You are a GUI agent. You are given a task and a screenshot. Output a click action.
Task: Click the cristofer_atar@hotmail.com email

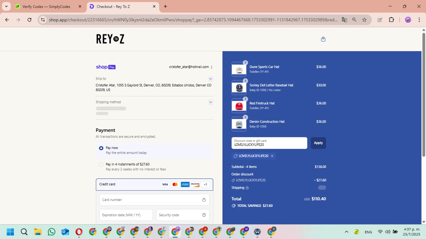(189, 67)
